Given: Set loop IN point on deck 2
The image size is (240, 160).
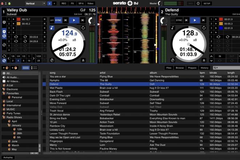Looking at the screenshot, I should [220, 56].
